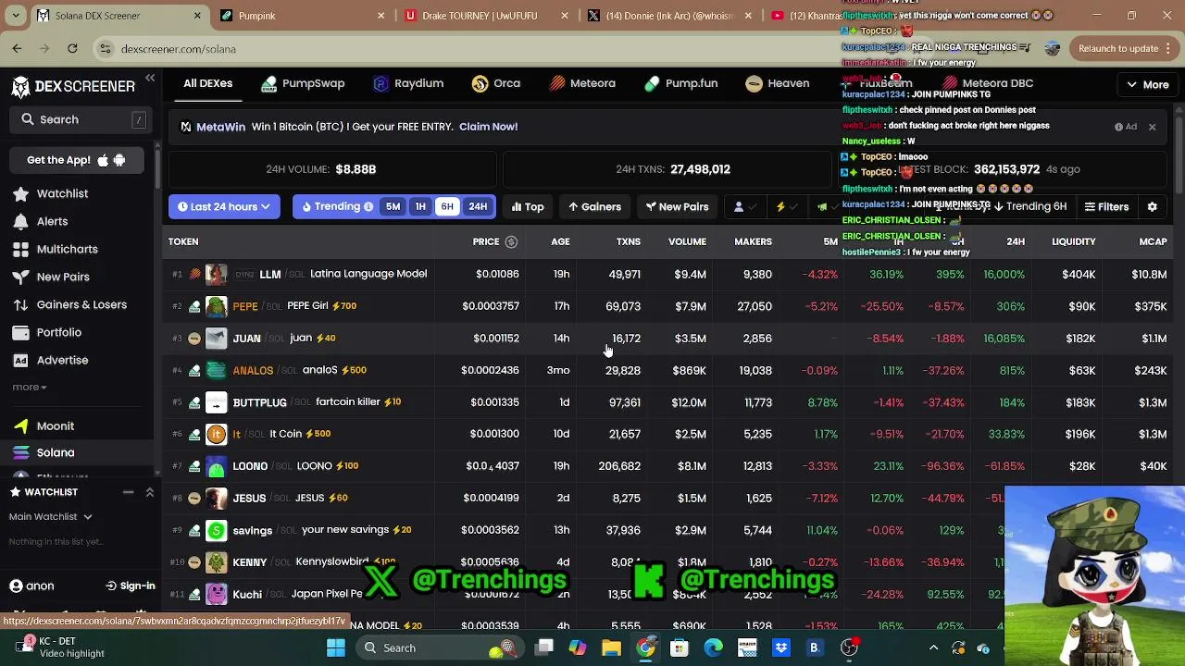Click the Top button
The width and height of the screenshot is (1185, 666).
528,207
